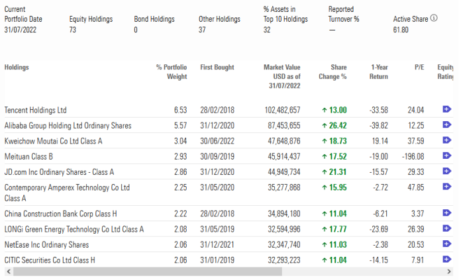Click the Reported Turnover % label
The width and height of the screenshot is (459, 280).
(x=344, y=14)
